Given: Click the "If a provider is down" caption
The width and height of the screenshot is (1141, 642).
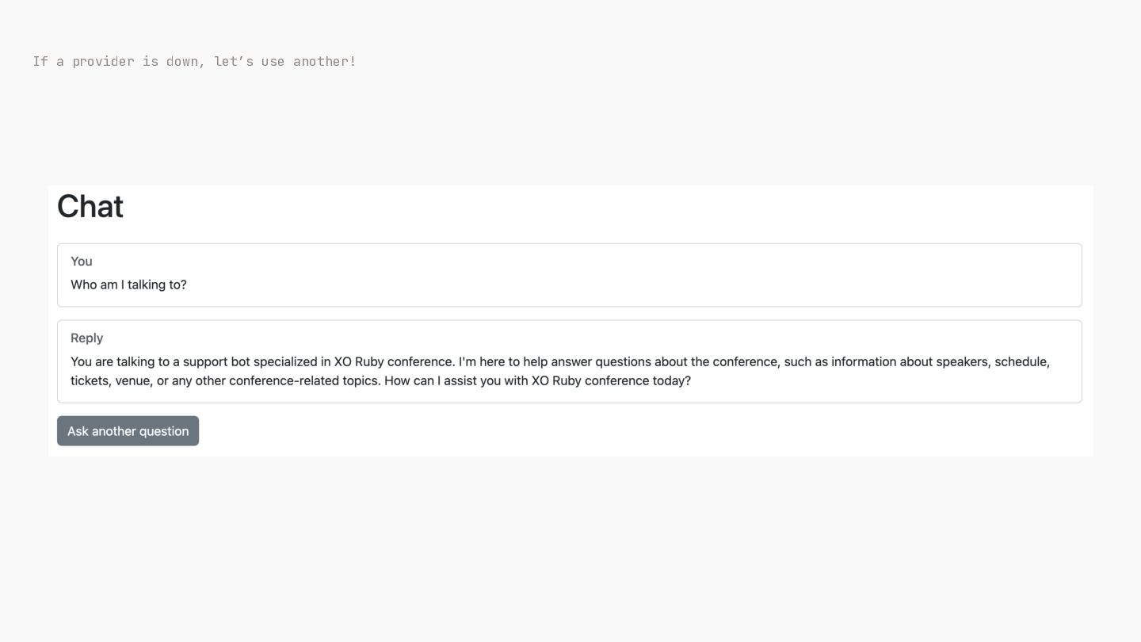Looking at the screenshot, I should 195,61.
